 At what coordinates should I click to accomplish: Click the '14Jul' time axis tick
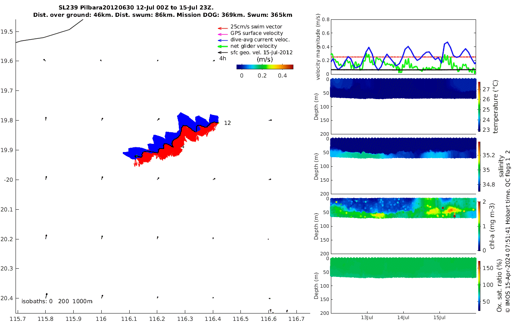pyautogui.click(x=403, y=317)
